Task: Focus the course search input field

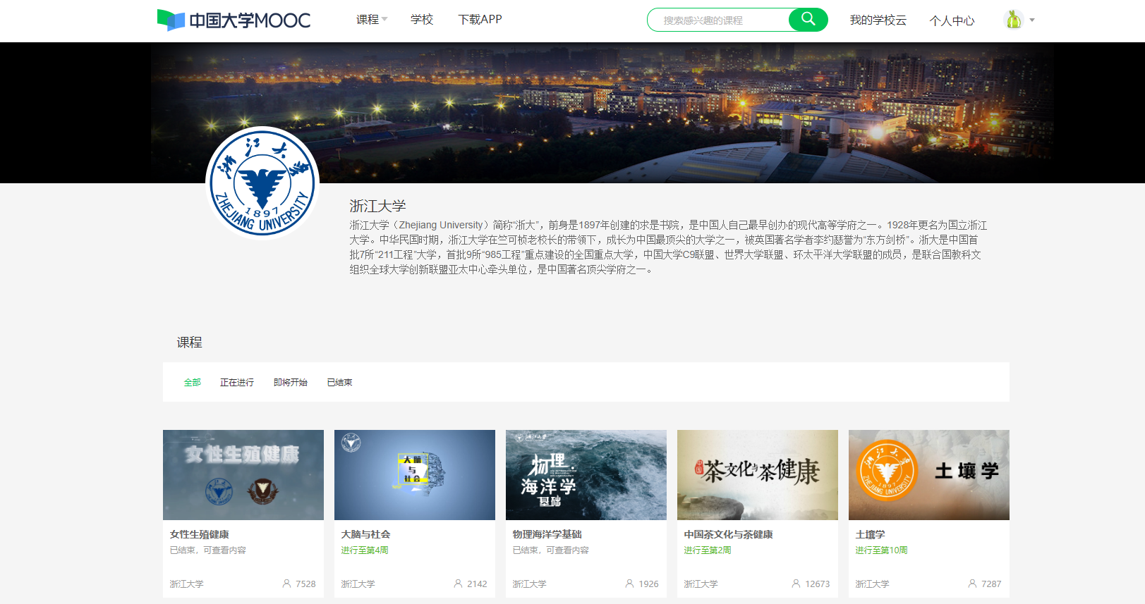Action: pos(718,20)
